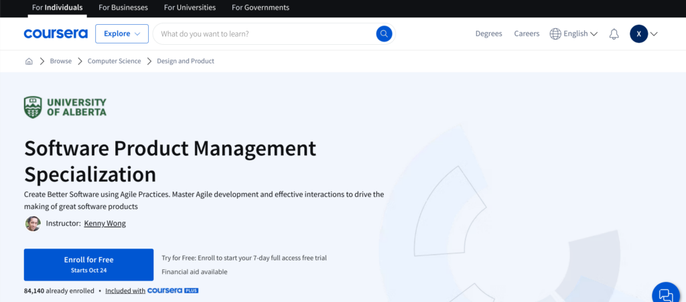Switch to For Universities tab

click(190, 8)
